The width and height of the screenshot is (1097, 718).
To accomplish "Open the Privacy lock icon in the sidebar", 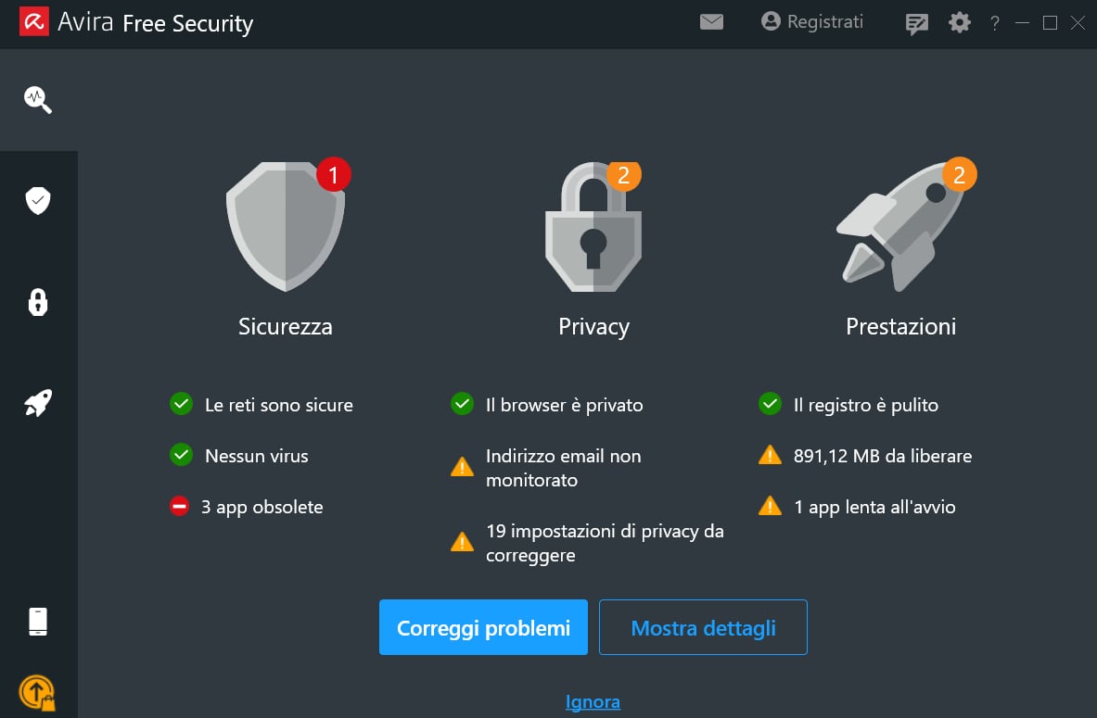I will pyautogui.click(x=37, y=302).
